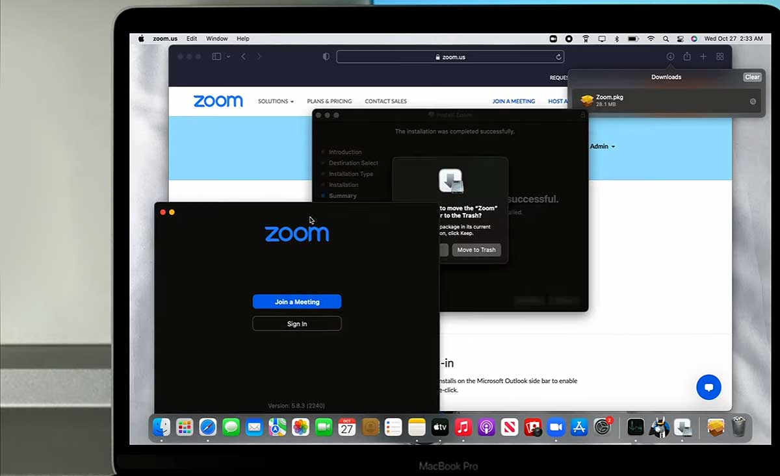Open Notes app in the dock

(417, 427)
